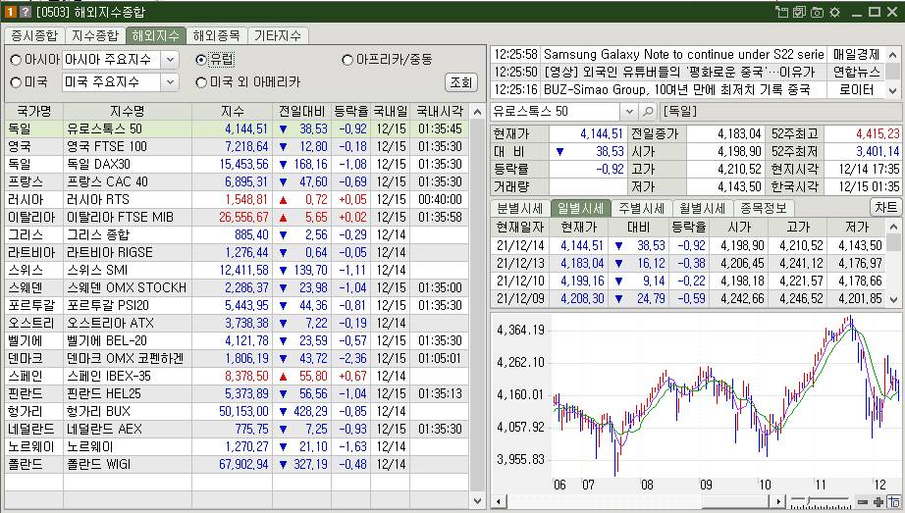
Task: Click the chart horizontal scrollbar track
Action: pyautogui.click(x=638, y=502)
